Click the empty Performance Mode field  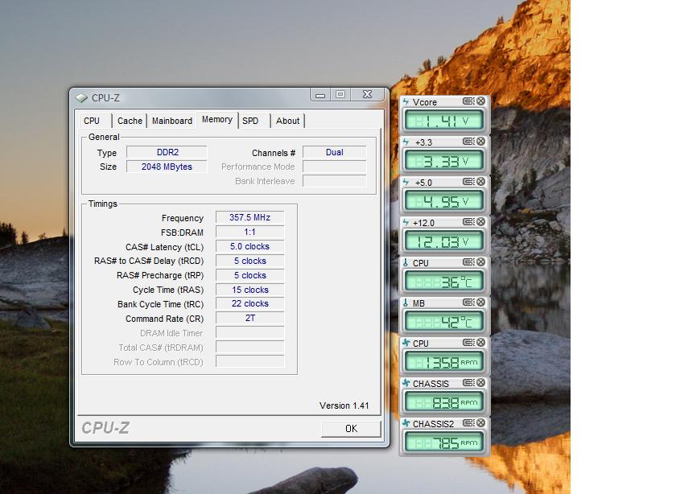335,167
